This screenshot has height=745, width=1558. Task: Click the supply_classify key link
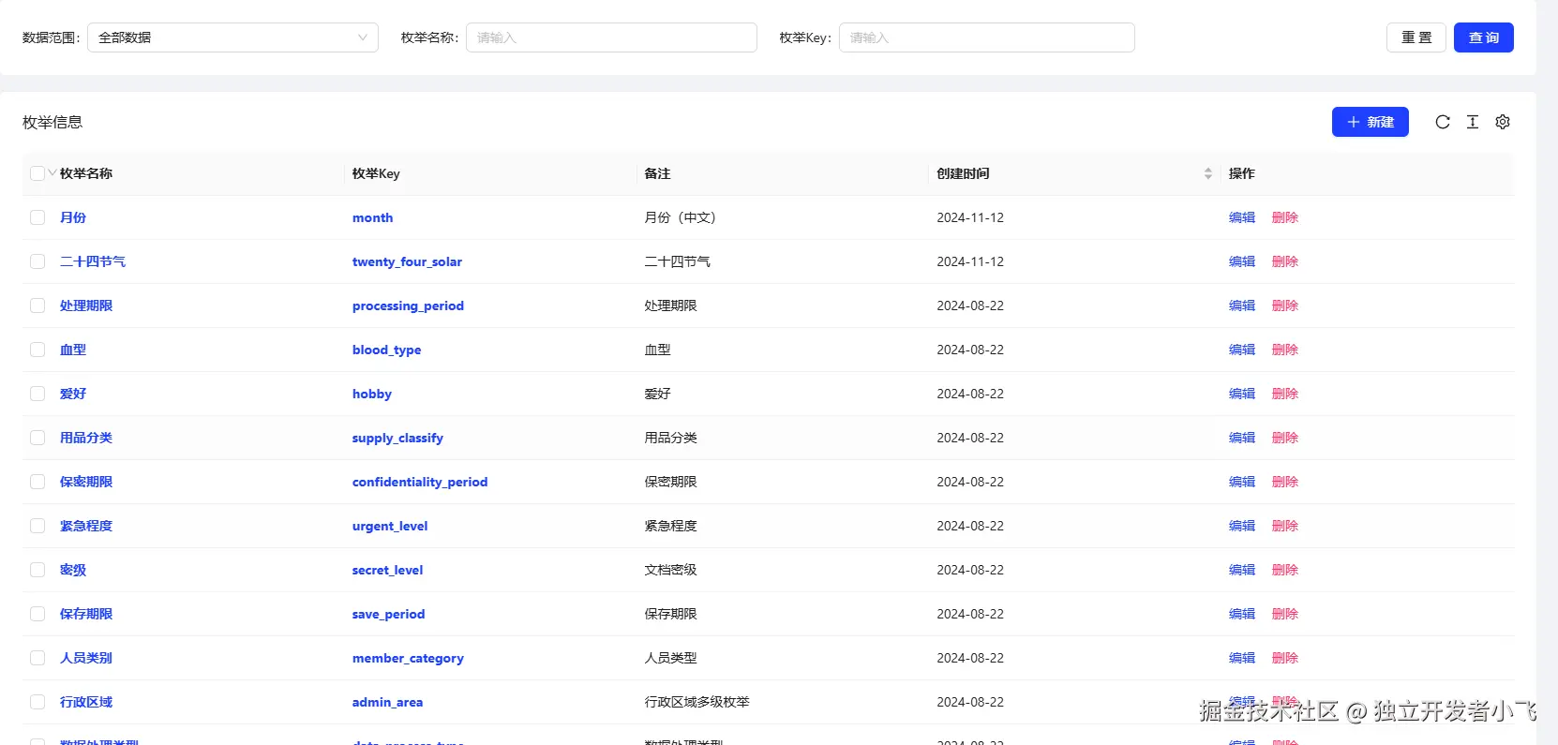[397, 438]
